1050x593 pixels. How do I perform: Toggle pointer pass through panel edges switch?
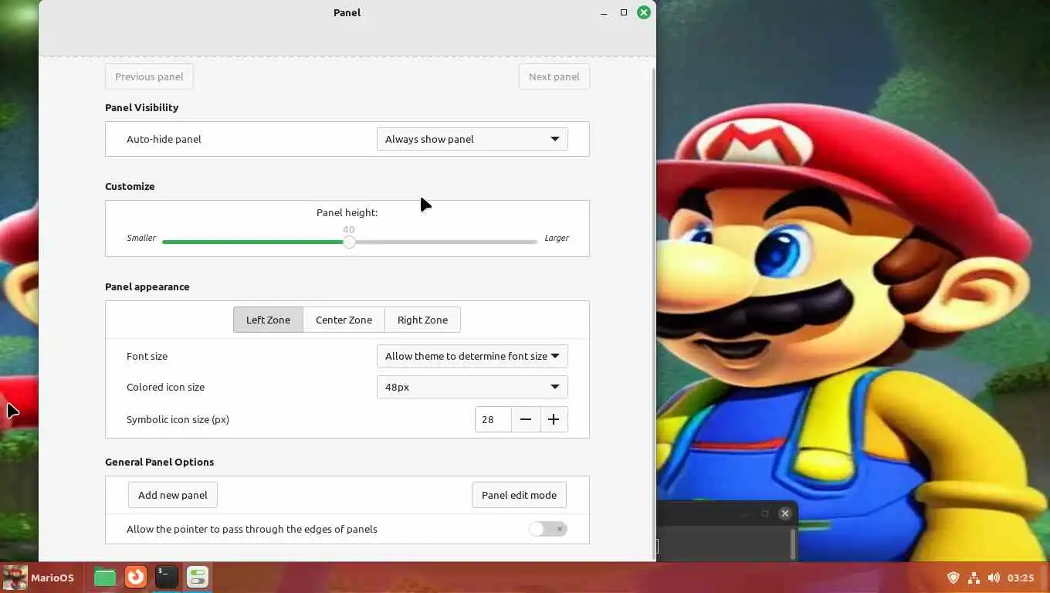click(548, 529)
